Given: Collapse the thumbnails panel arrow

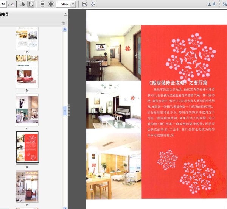Looking at the screenshot, I should (65, 14).
